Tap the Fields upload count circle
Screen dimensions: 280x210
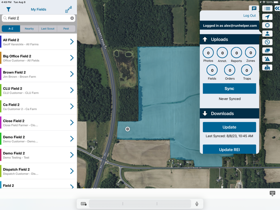[x=212, y=70]
